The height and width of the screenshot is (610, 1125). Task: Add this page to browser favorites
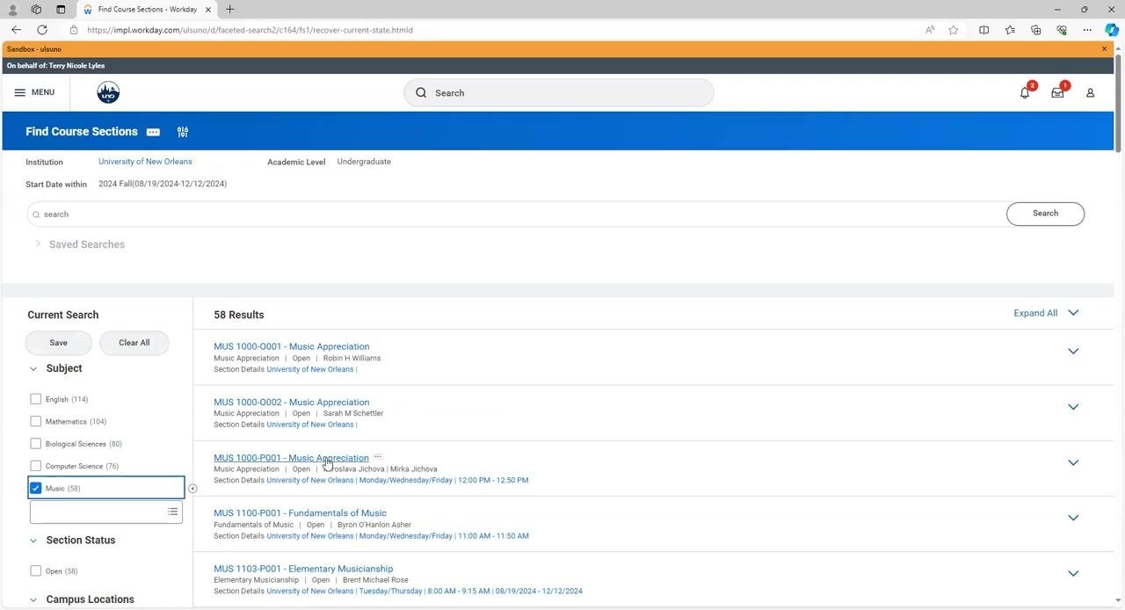coord(954,30)
